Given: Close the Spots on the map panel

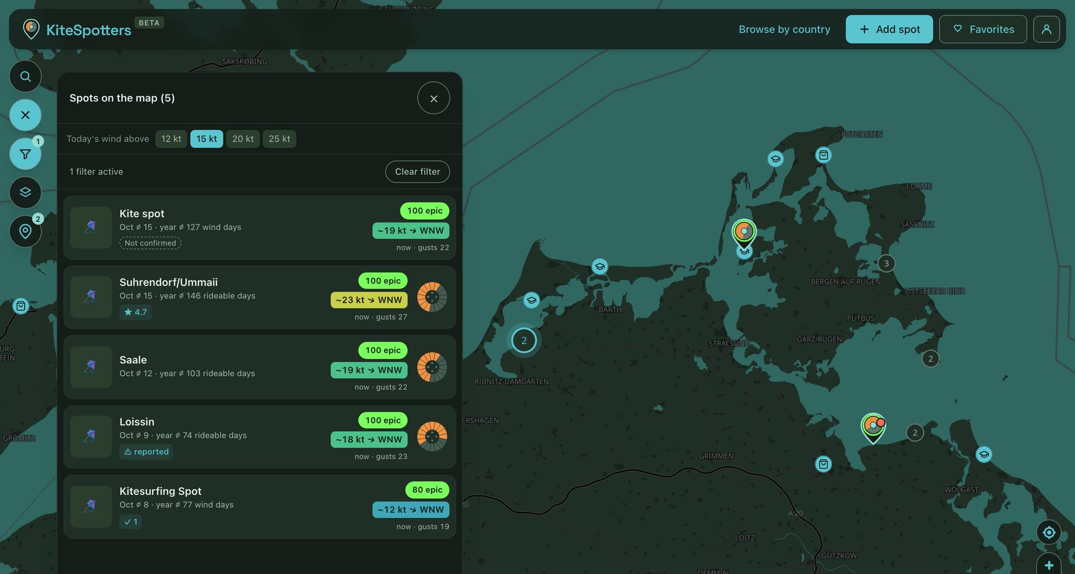Looking at the screenshot, I should 434,98.
